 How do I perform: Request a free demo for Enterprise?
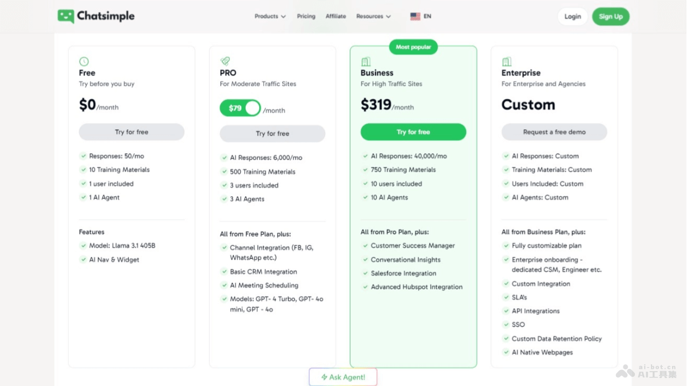tap(554, 132)
